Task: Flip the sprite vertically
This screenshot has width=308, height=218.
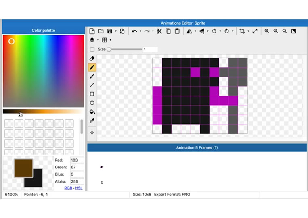Action: tap(202, 31)
